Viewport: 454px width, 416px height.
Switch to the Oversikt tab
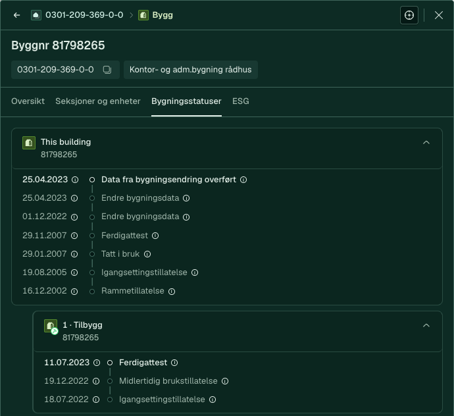[x=28, y=101]
